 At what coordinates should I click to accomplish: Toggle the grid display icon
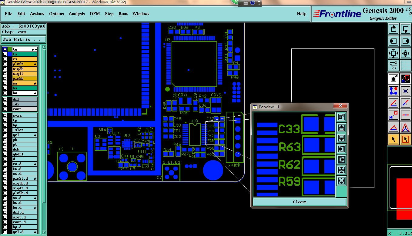coord(406,65)
